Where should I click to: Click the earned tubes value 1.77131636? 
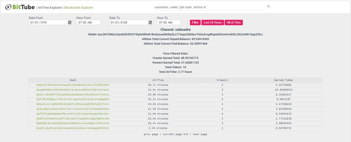[x=284, y=118]
